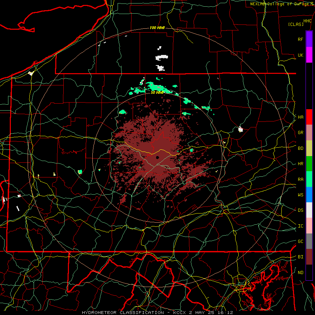Click the NEXLAB College of DuPage credit
Image resolution: width=315 pixels, height=315 pixels.
(x=282, y=4)
